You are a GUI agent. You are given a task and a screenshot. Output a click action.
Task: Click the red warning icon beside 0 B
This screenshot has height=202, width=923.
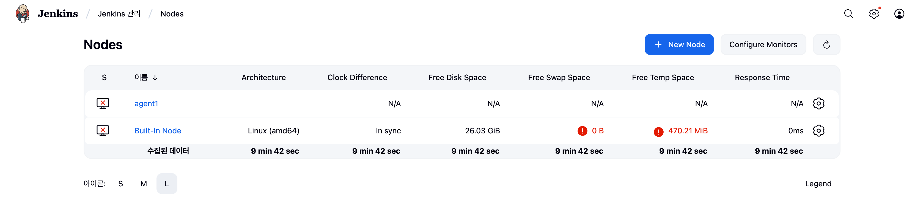click(582, 131)
